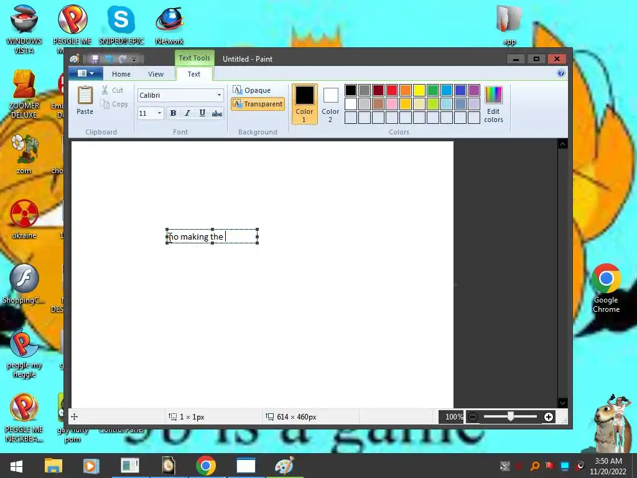
Task: Toggle Underline text formatting
Action: (x=202, y=113)
